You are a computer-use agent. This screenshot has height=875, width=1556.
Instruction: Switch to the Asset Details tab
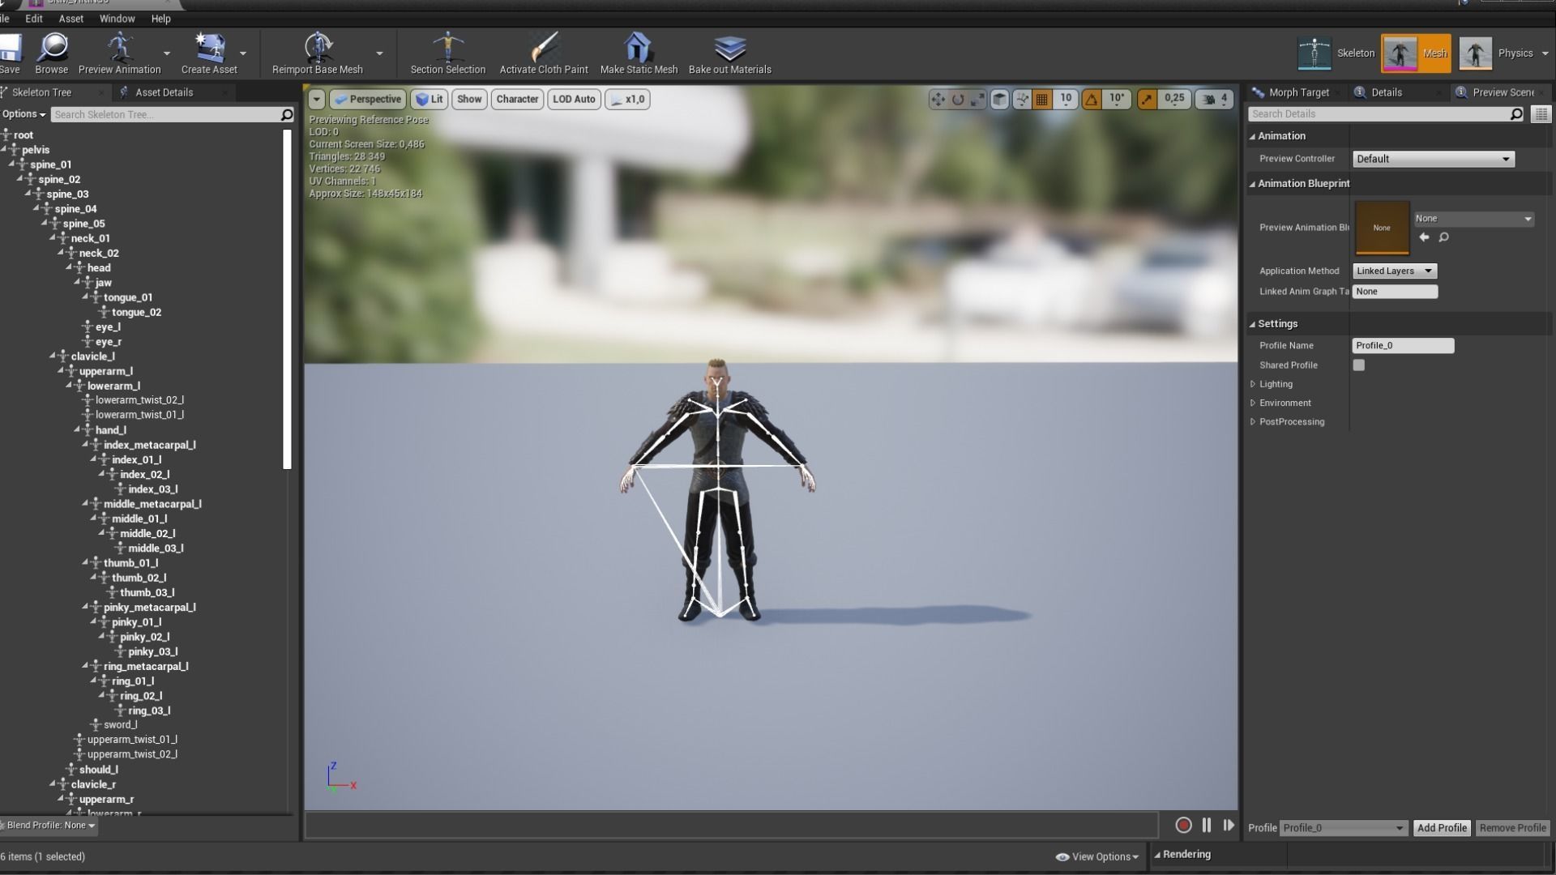pyautogui.click(x=163, y=92)
